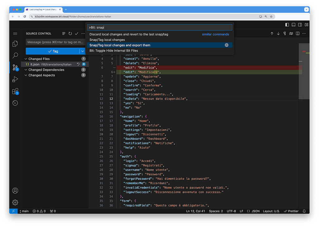Screen dimensions: 319x226
Task: Click the split editor icon in editor toolbar
Action: click(298, 34)
